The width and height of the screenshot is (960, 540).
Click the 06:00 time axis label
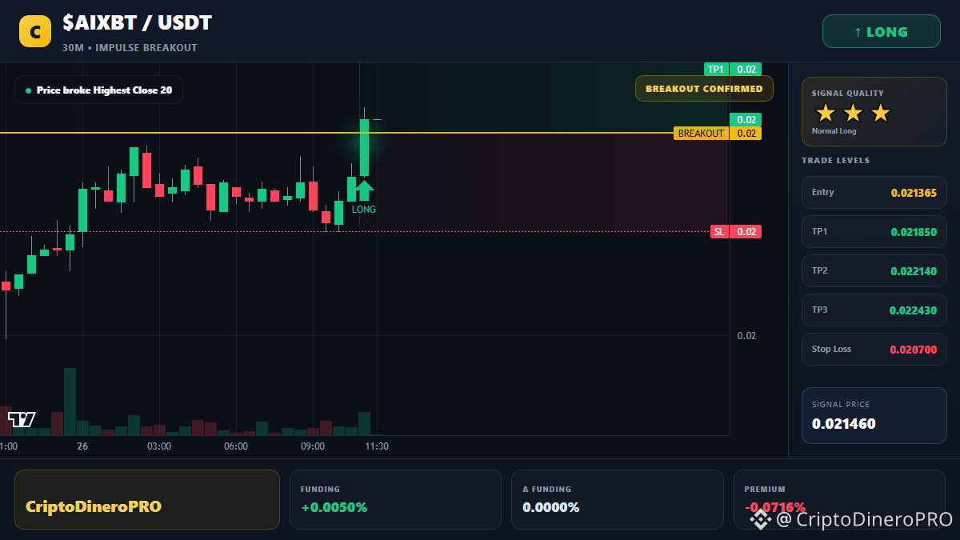[x=236, y=446]
